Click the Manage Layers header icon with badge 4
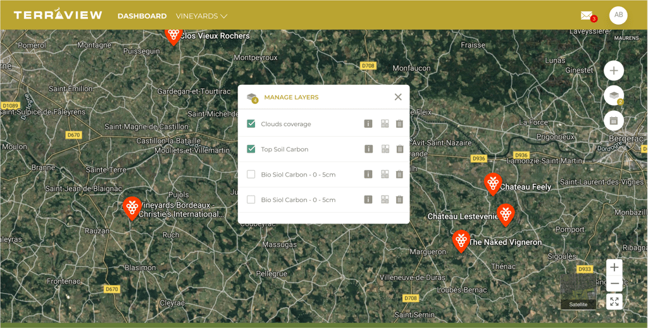 coord(252,98)
